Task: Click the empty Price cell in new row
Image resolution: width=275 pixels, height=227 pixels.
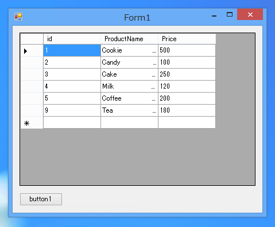Action: [187, 122]
